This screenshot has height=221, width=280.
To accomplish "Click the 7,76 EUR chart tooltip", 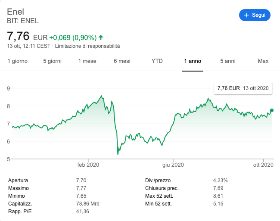I will (243, 88).
